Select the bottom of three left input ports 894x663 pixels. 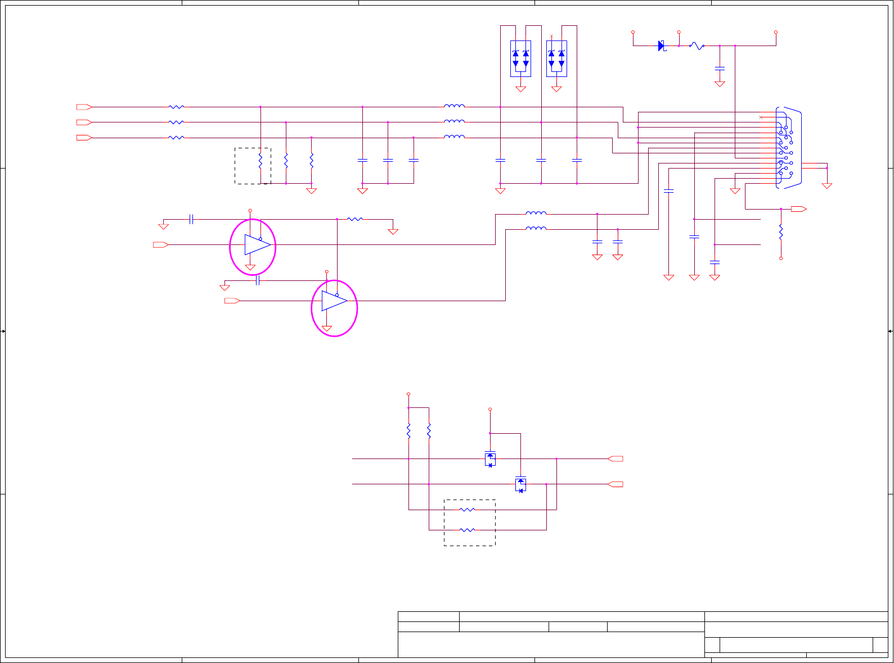point(84,137)
